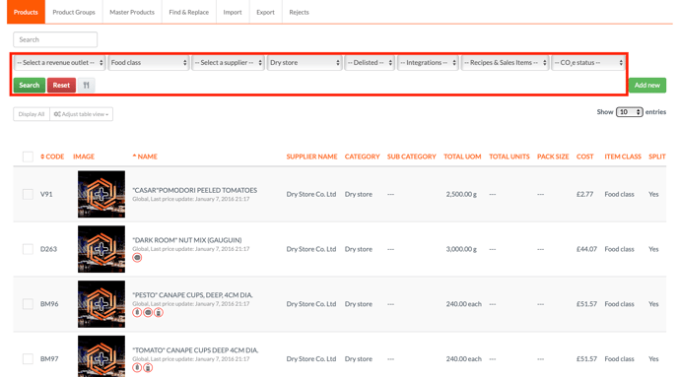Open the product image for BM96
This screenshot has width=678, height=377.
pos(102,304)
